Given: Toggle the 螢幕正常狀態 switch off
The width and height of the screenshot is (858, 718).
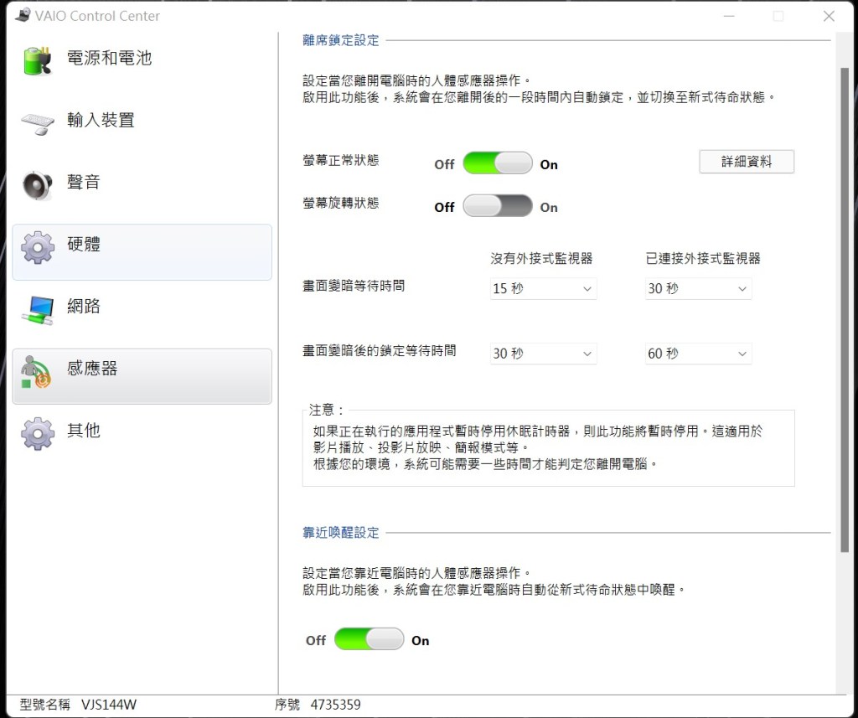Looking at the screenshot, I should [497, 163].
